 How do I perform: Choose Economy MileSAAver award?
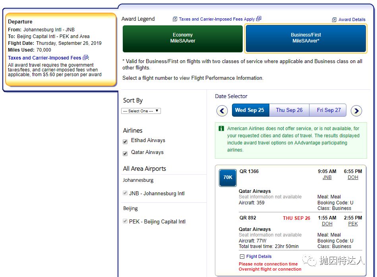point(183,38)
